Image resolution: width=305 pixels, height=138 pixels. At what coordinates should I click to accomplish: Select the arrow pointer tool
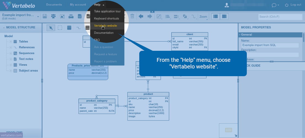(x=51, y=28)
